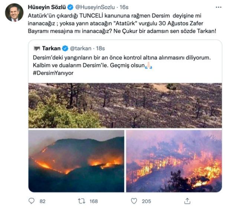Viewport: 225px width, 209px height.
Task: Open the @HuseyinSozlu handle link
Action: pyautogui.click(x=95, y=7)
